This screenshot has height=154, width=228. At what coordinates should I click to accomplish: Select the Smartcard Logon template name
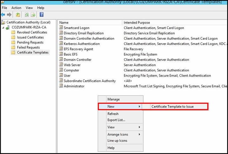77,28
